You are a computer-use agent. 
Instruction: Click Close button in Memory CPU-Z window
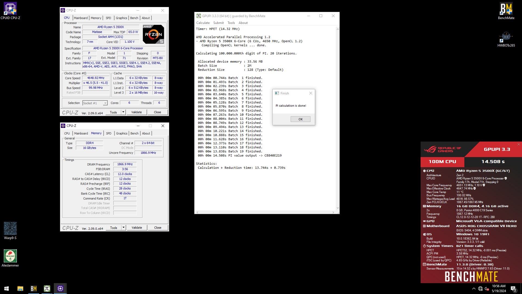tap(158, 228)
